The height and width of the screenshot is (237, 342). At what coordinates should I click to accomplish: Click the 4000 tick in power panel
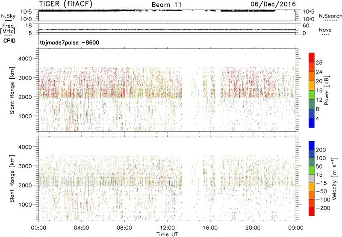coord(25,59)
